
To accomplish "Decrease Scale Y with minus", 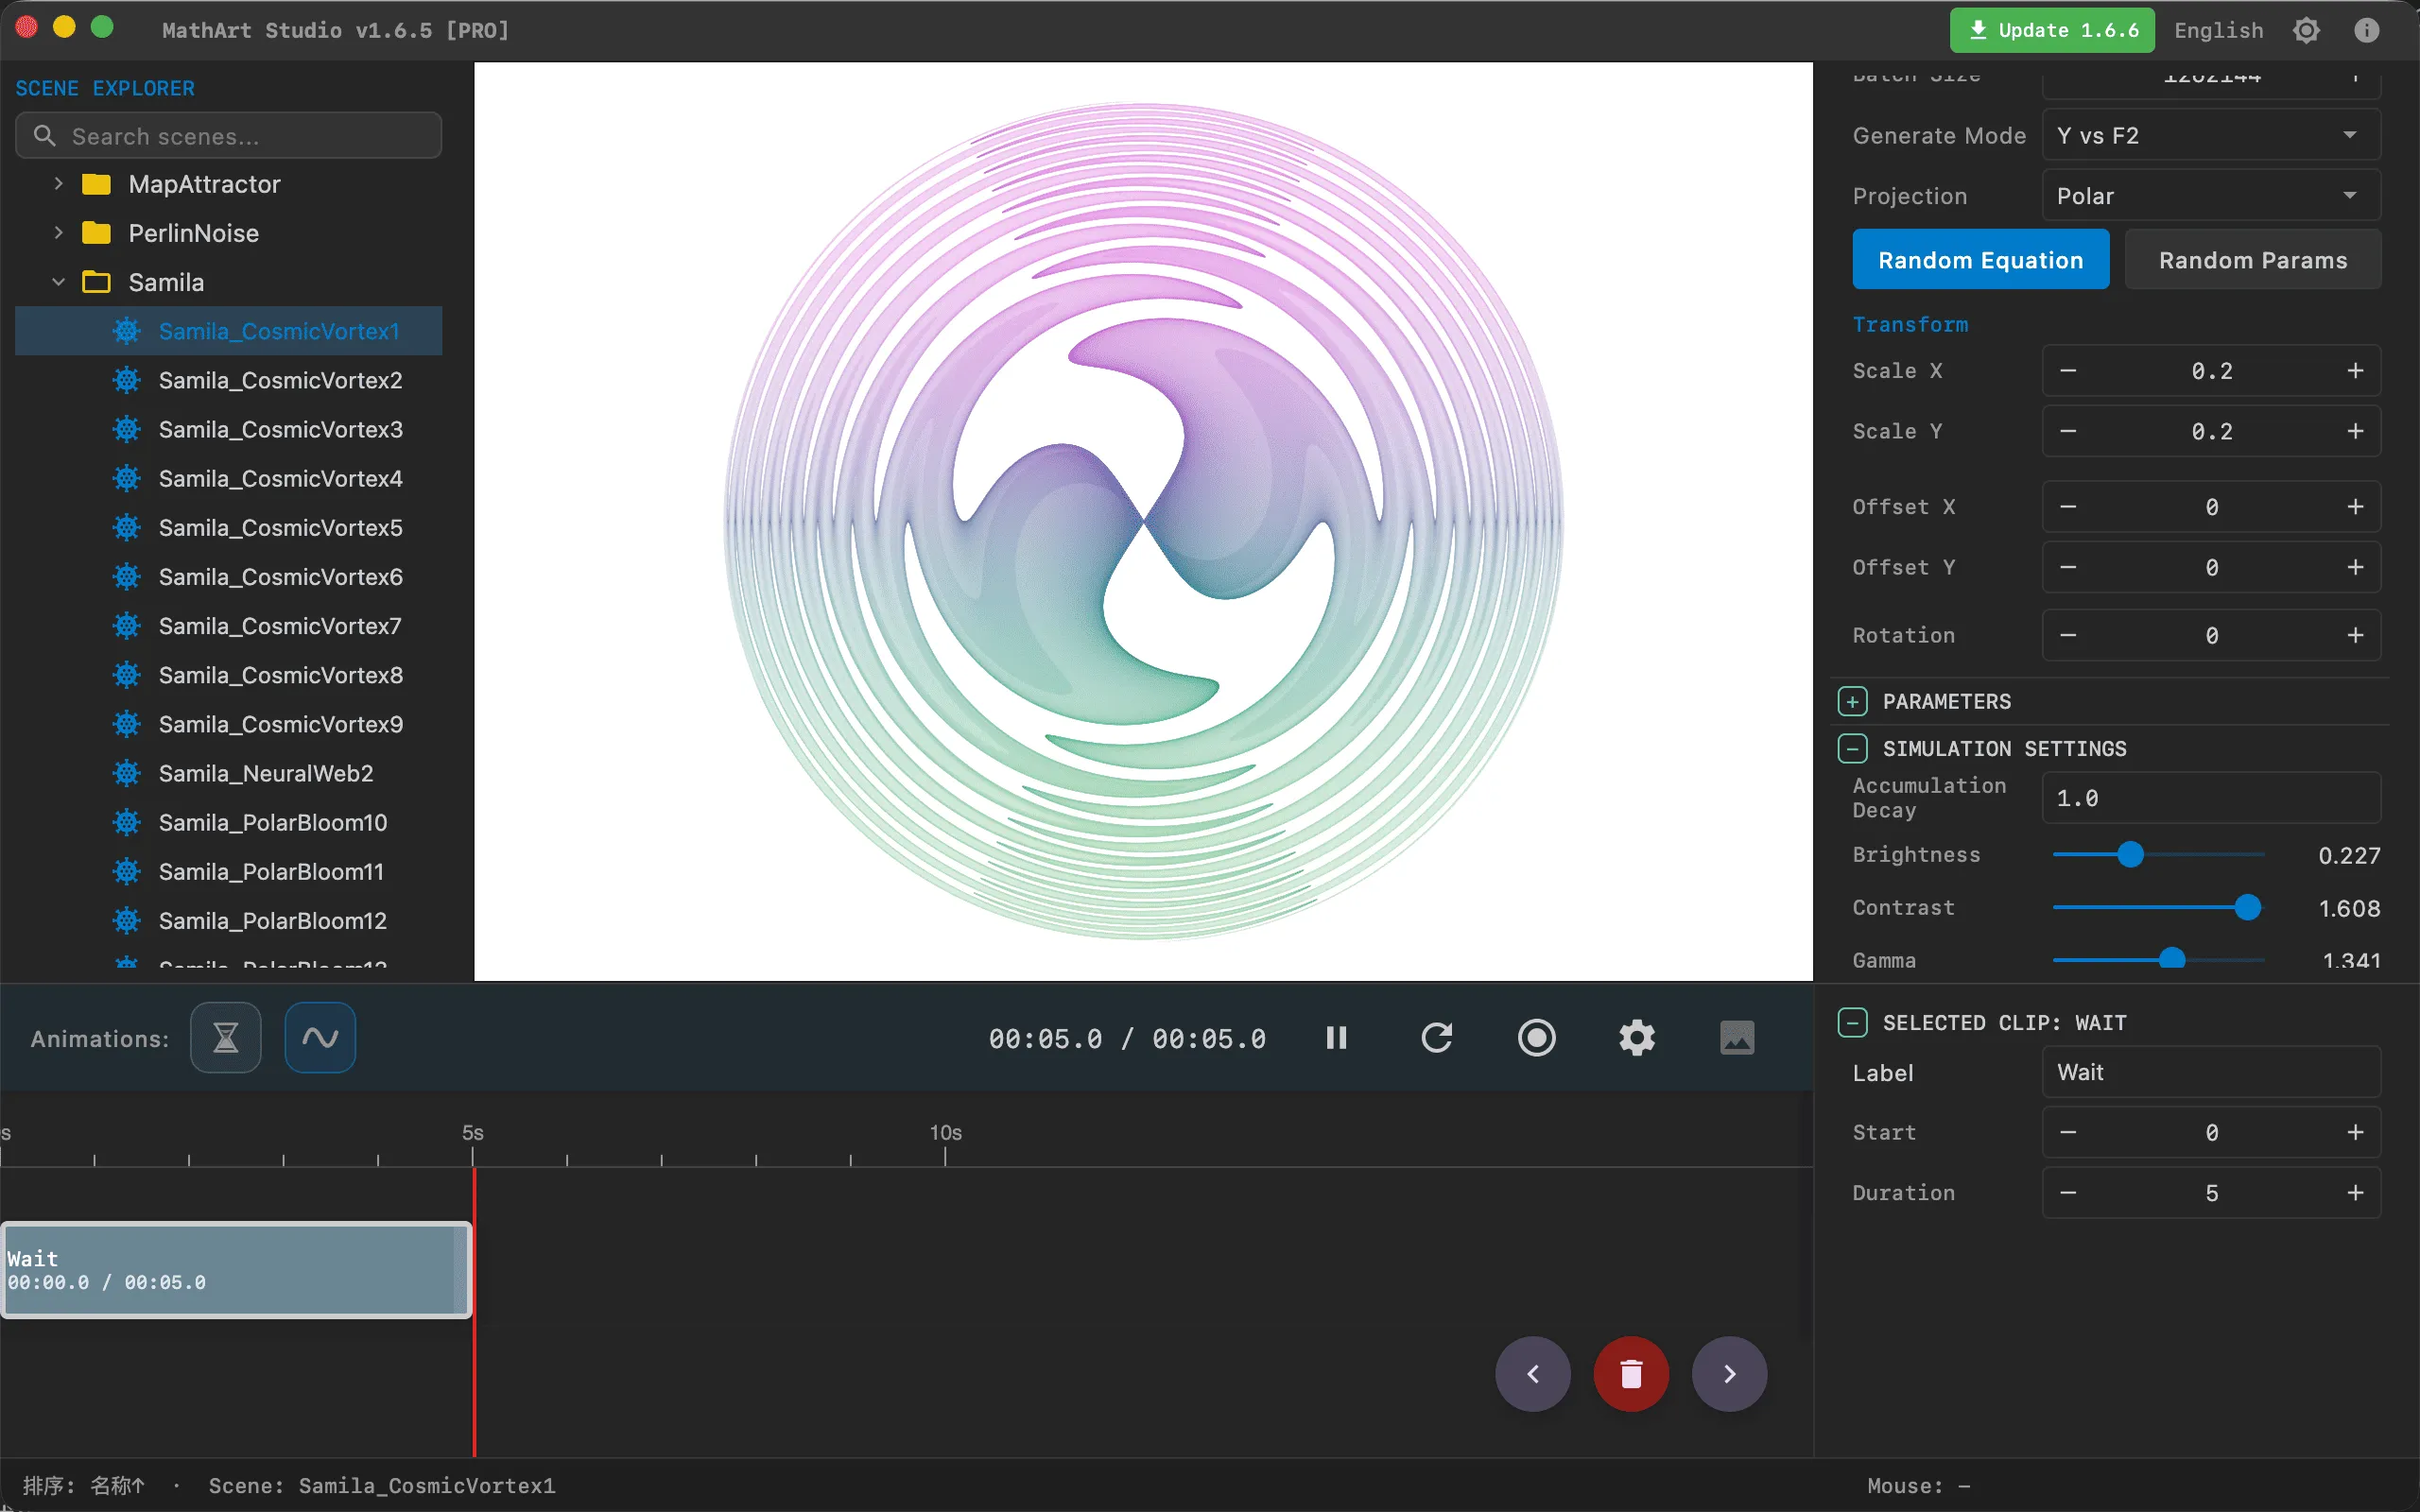I will click(2068, 431).
